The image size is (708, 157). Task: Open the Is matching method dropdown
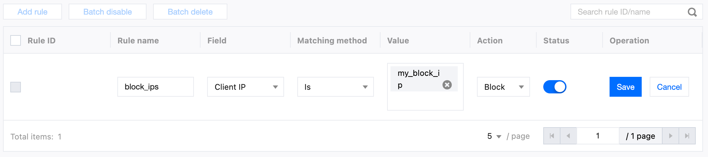335,87
